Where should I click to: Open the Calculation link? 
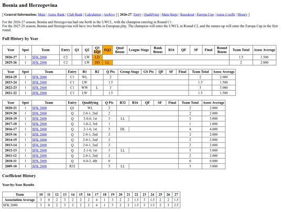93,15
